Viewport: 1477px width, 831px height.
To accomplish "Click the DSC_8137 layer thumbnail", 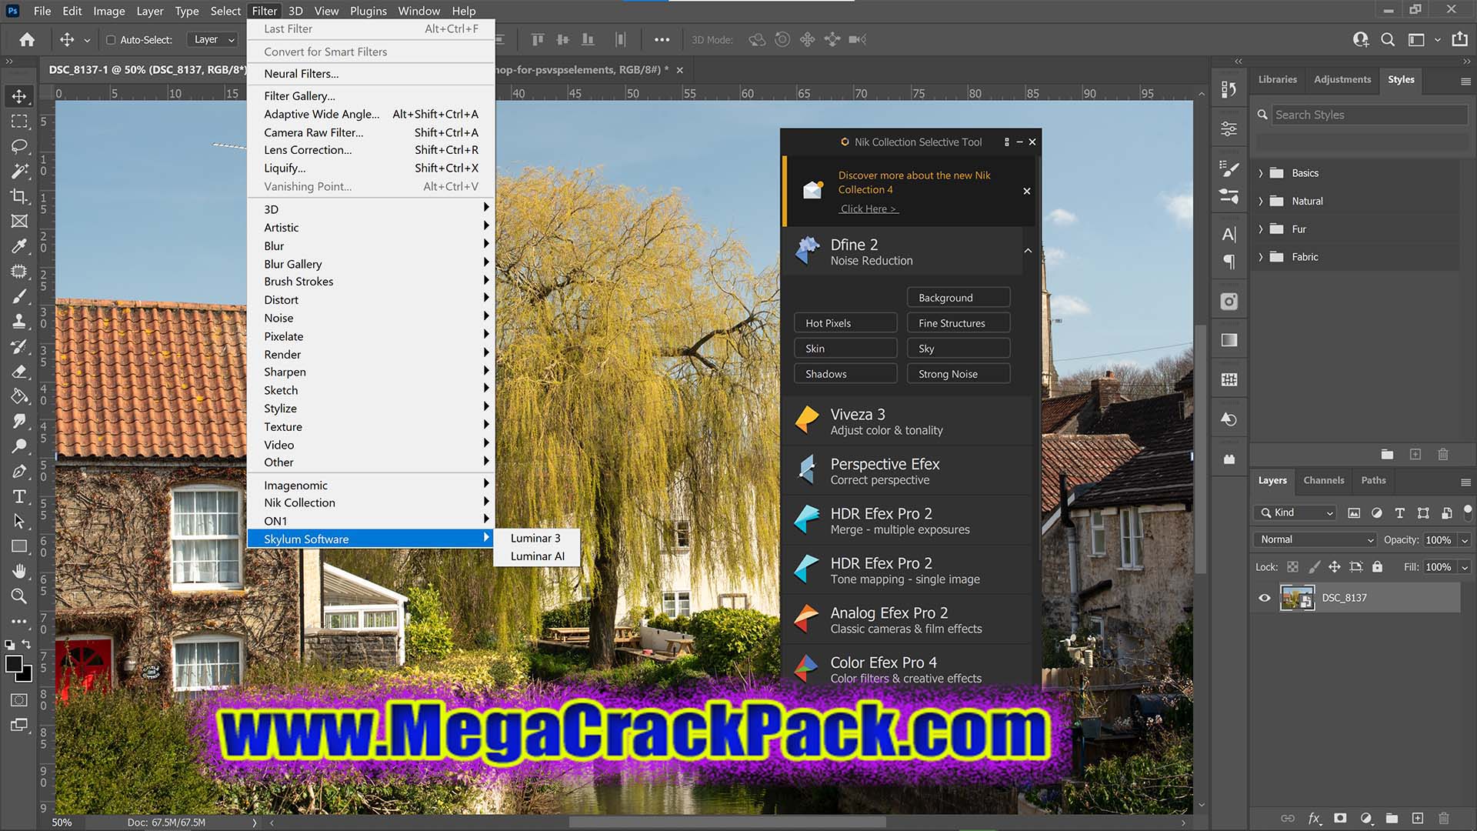I will (x=1297, y=598).
